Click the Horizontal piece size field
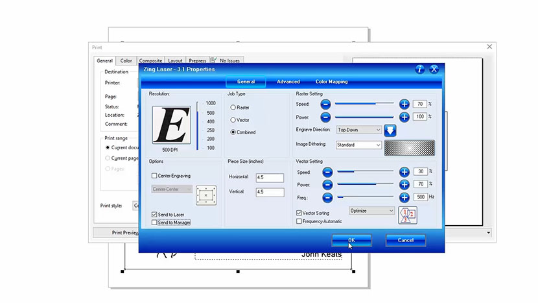This screenshot has width=538, height=303. point(269,178)
